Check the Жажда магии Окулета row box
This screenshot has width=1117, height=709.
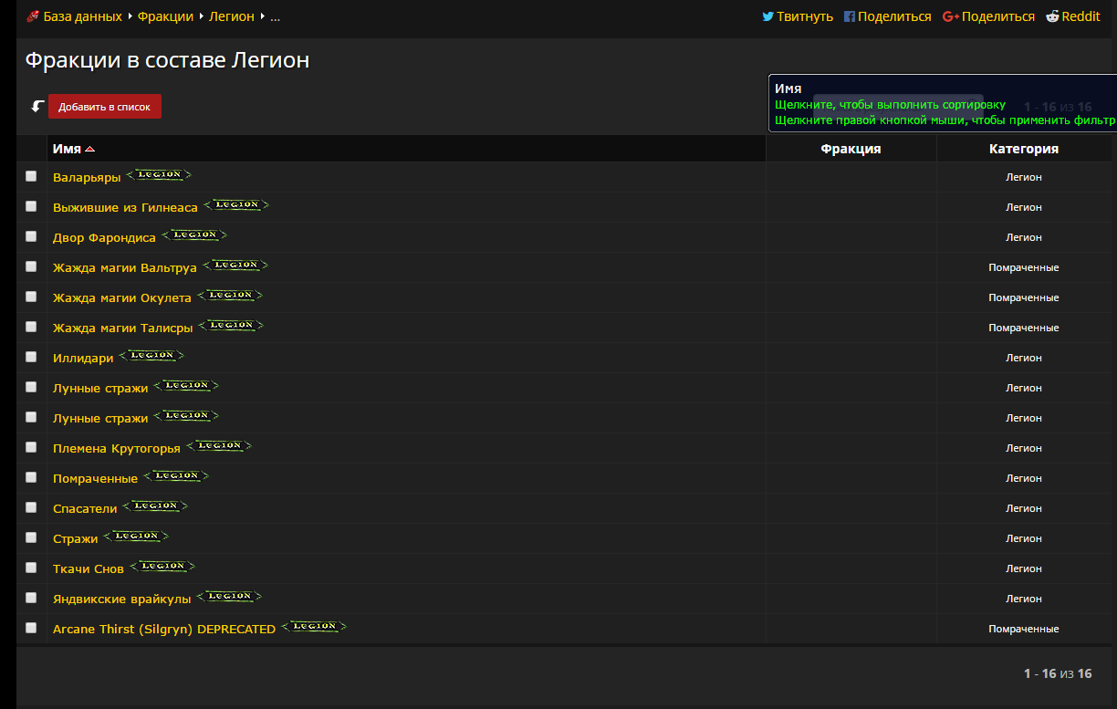(x=31, y=297)
